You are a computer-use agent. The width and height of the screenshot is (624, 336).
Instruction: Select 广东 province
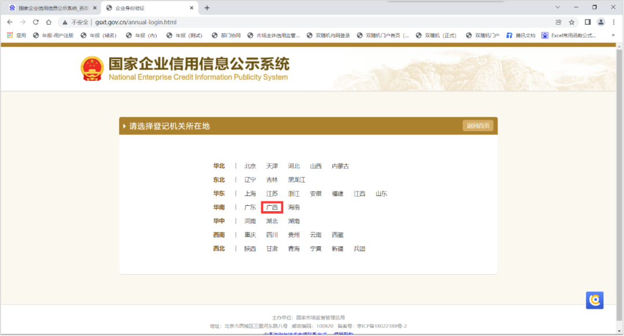pos(250,208)
